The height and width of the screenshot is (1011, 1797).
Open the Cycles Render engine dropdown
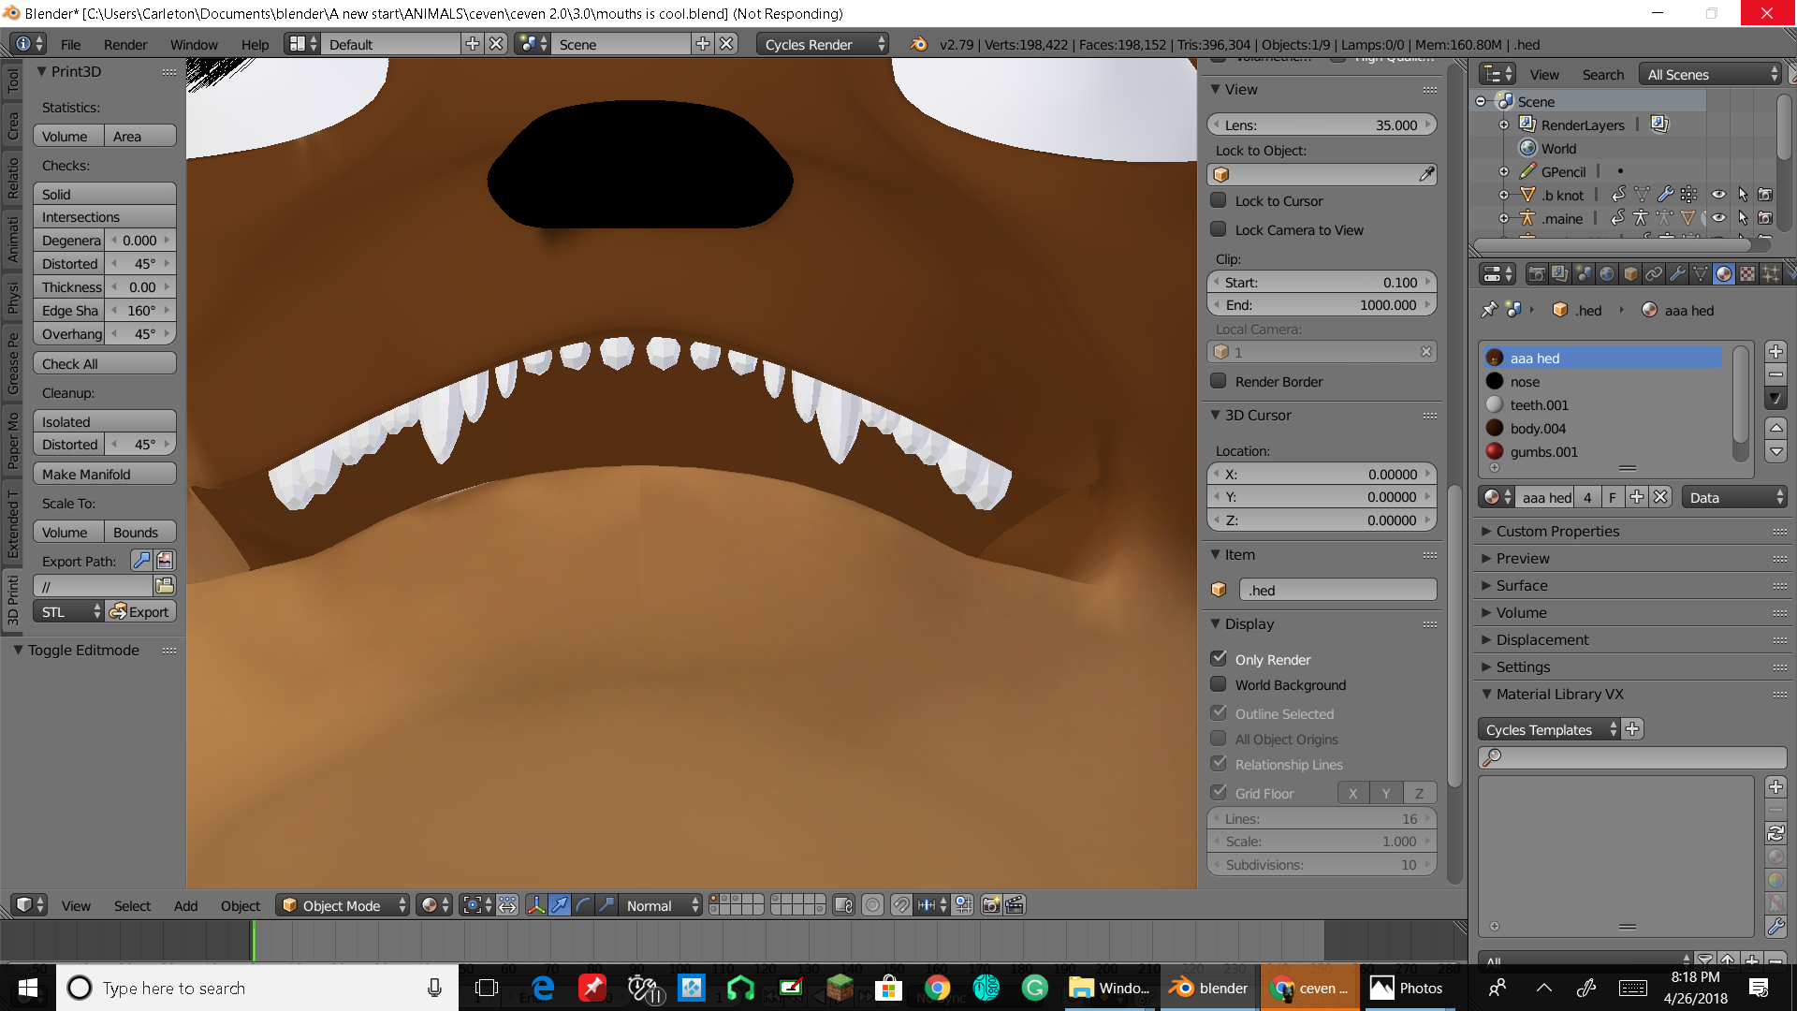(x=822, y=44)
